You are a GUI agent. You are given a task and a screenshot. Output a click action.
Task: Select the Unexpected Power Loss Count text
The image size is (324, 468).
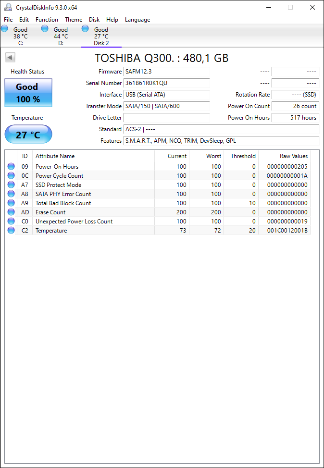74,222
